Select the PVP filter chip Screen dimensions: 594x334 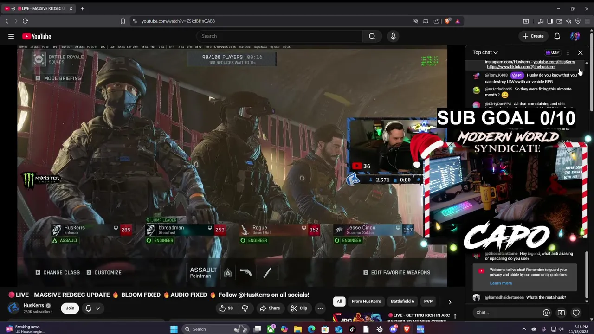(x=428, y=302)
